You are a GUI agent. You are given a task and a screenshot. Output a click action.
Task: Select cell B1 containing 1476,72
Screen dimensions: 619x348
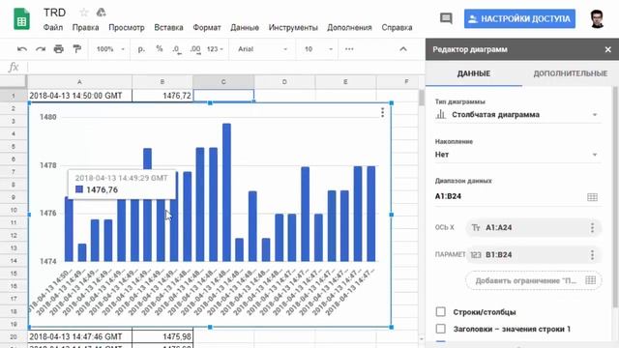click(x=162, y=96)
